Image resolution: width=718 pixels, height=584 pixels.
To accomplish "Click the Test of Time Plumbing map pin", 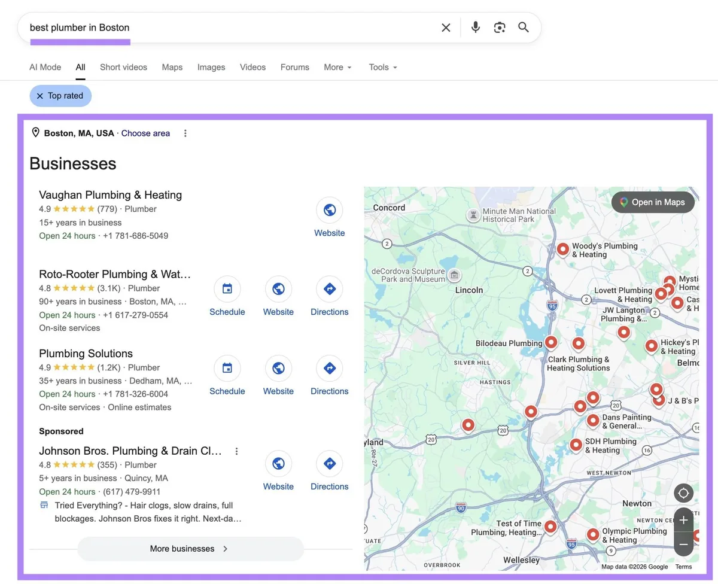I will pyautogui.click(x=550, y=527).
